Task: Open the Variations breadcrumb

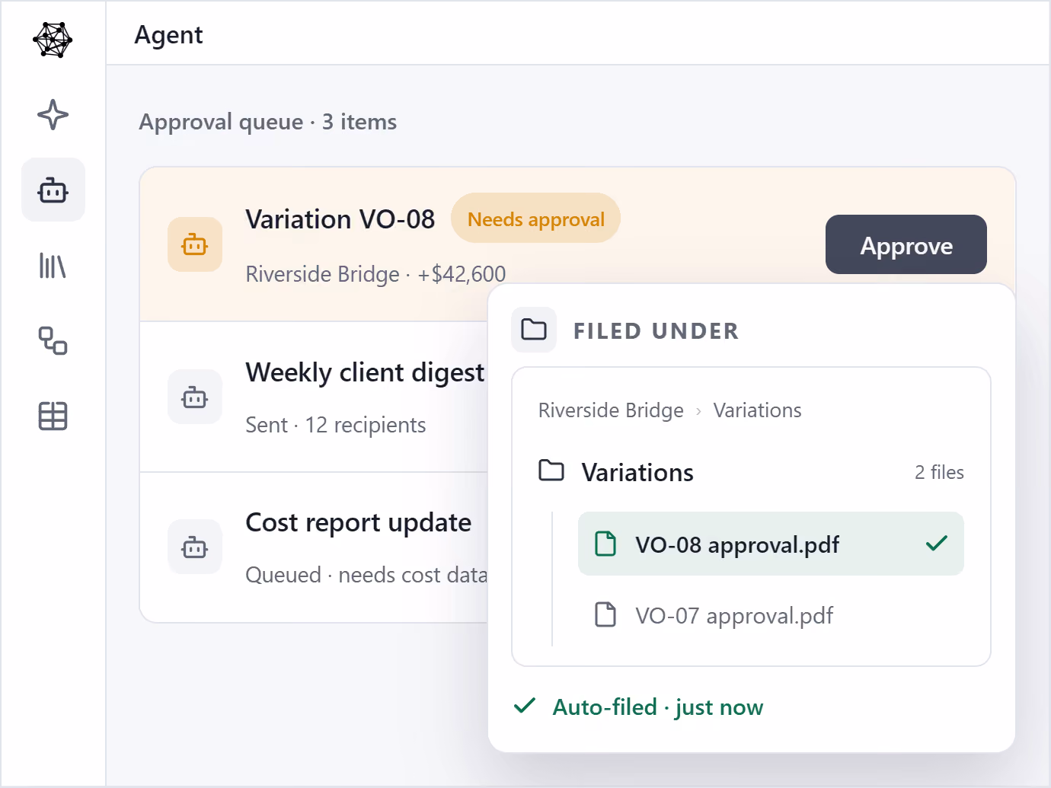Action: click(x=758, y=410)
